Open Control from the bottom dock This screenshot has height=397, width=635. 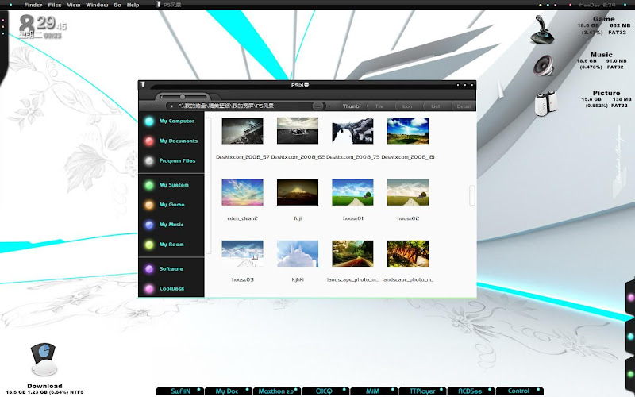click(519, 391)
